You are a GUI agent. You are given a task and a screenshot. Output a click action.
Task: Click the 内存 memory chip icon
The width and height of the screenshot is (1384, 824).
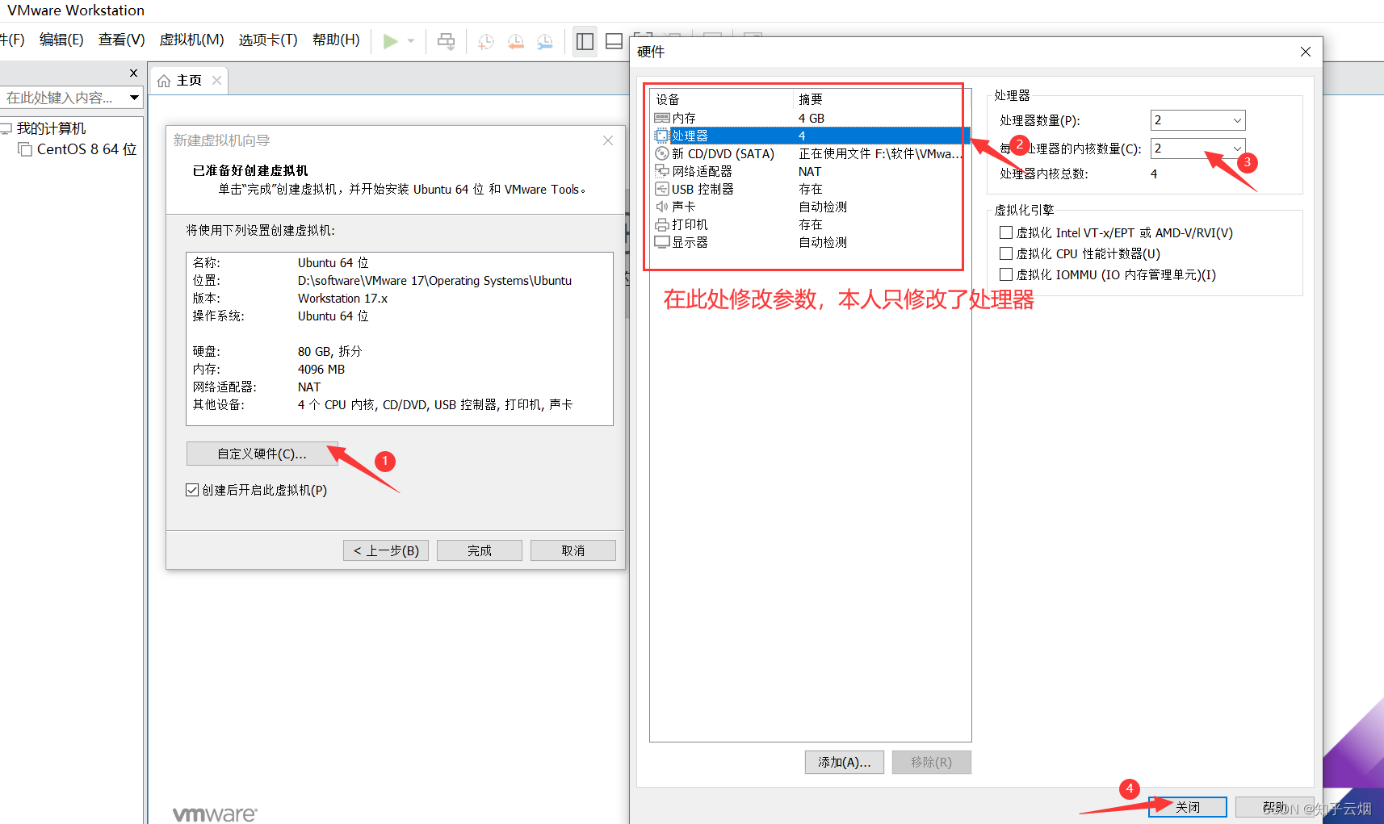click(x=661, y=118)
